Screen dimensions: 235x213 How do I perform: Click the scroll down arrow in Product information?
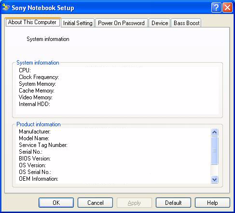click(x=214, y=179)
